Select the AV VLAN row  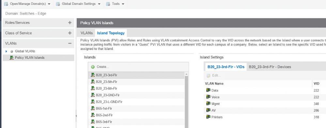pyautogui.click(x=265, y=110)
